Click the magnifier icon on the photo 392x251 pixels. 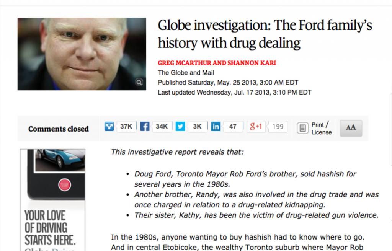point(139,82)
